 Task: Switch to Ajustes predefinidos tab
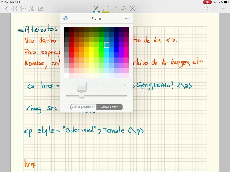pyautogui.click(x=83, y=107)
